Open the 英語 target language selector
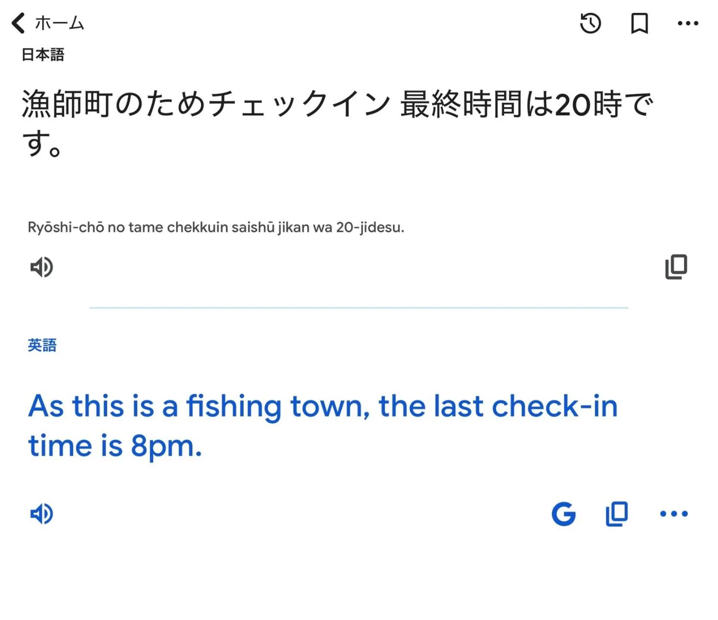 [42, 344]
